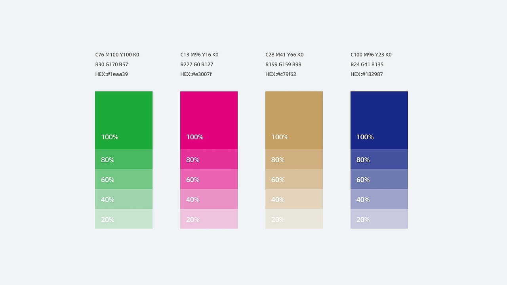Select the magenta 60% tint block
Viewport: 507px width, 285px height.
[209, 179]
